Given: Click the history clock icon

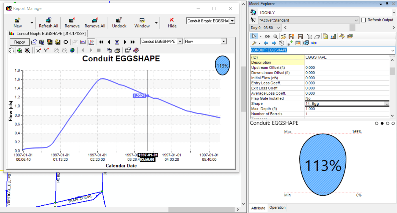Looking at the screenshot, I should [x=282, y=43].
